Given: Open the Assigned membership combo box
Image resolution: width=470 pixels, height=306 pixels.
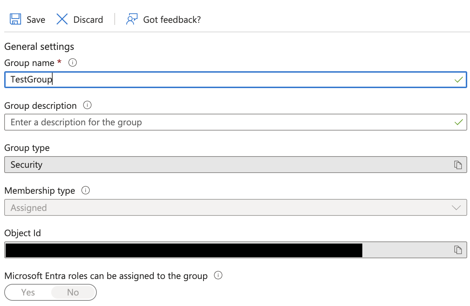Looking at the screenshot, I should (235, 208).
